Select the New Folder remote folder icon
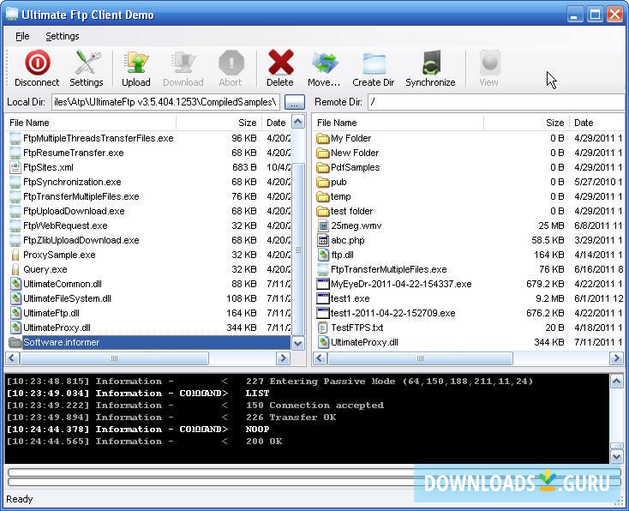This screenshot has height=511, width=629. (322, 153)
